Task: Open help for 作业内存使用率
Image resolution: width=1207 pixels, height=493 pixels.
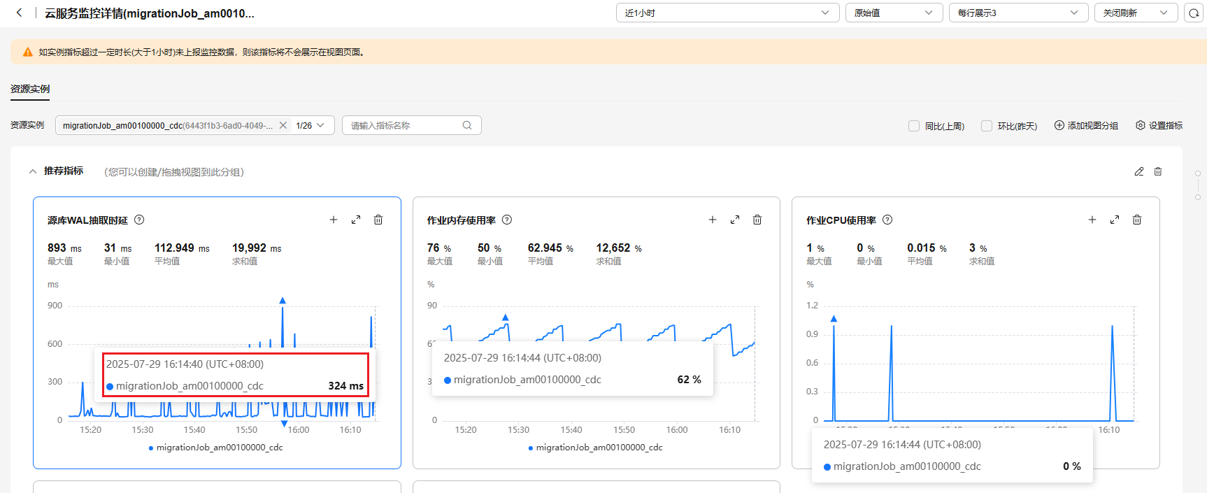Action: (x=507, y=220)
